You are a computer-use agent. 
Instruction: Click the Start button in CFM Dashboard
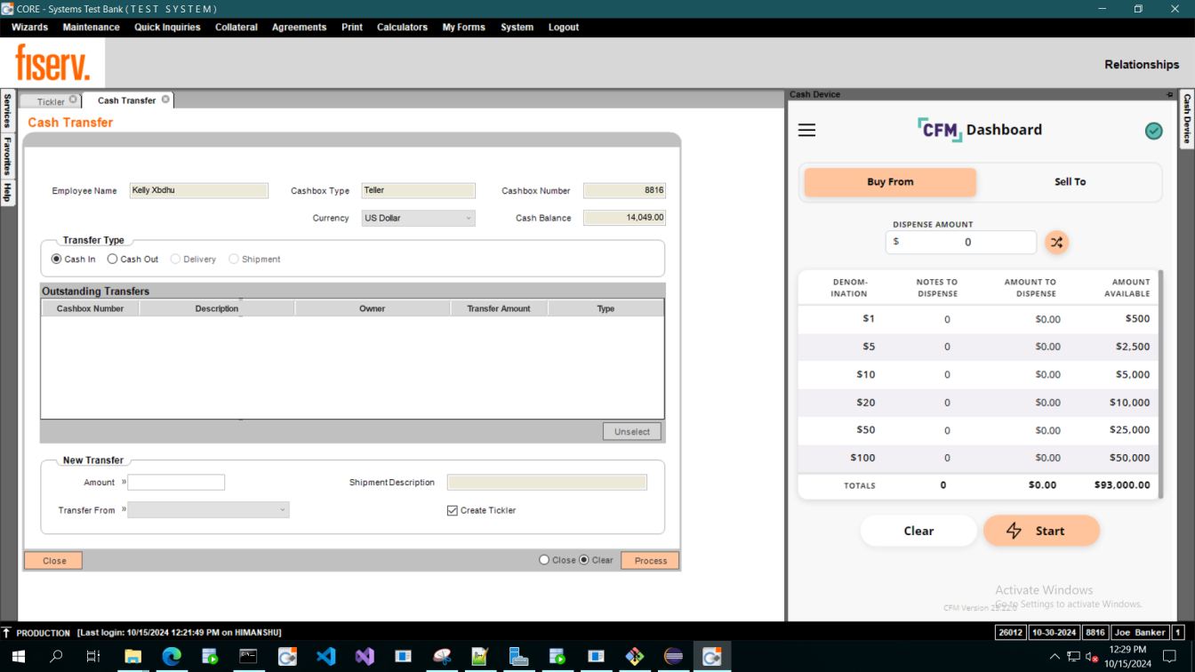[1041, 531]
